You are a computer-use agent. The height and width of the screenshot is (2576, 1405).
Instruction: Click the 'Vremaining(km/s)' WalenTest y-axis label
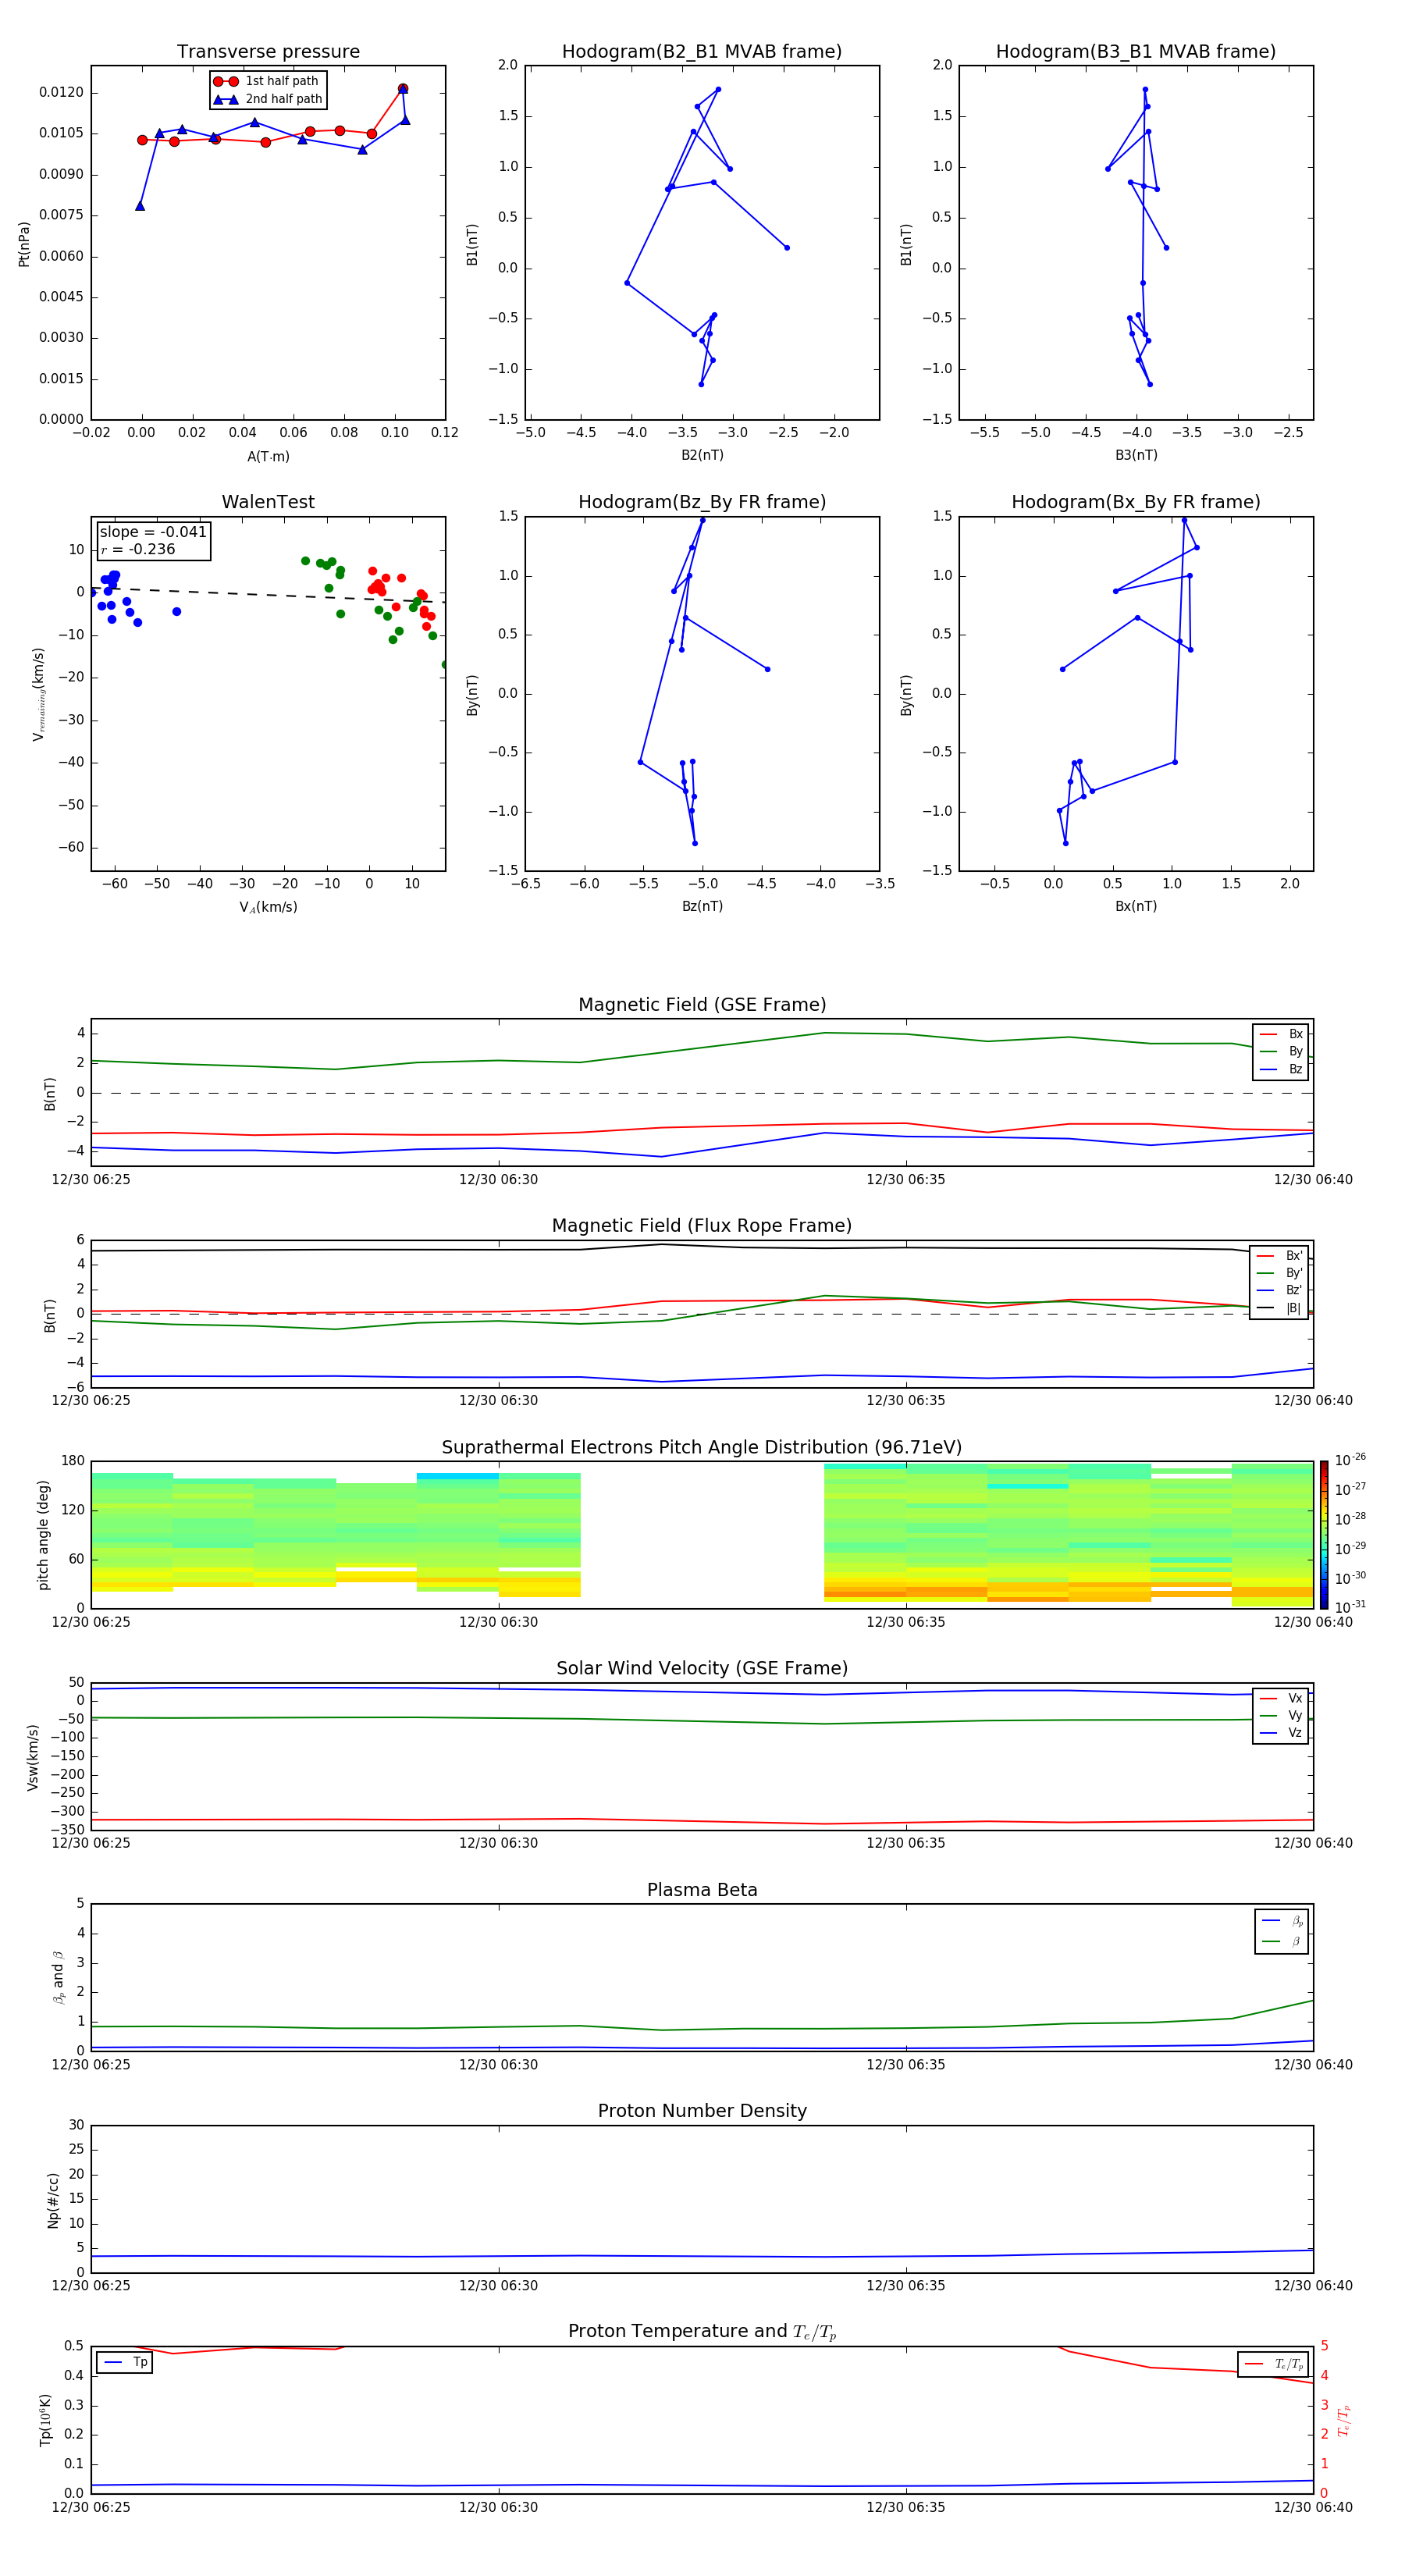(38, 694)
